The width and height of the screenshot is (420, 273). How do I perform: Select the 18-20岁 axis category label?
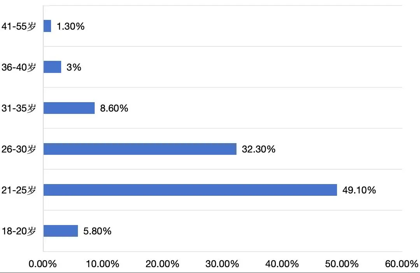pos(19,231)
